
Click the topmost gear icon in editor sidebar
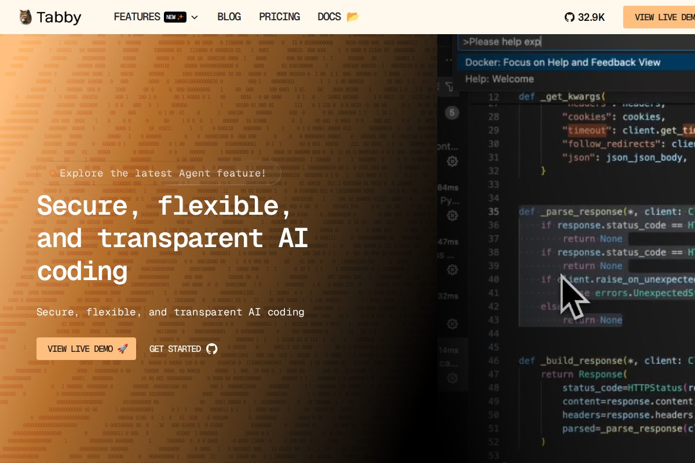tap(452, 161)
